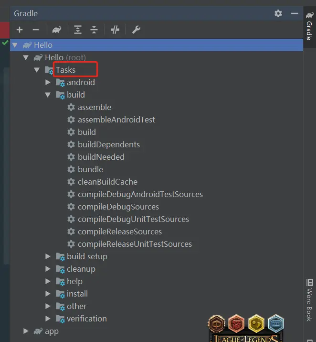Click the red hexagon badge icon
Viewport: 316px width, 342px height.
pyautogui.click(x=236, y=324)
